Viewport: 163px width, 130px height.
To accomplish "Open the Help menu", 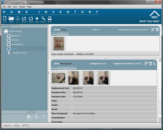I will tap(29, 7).
